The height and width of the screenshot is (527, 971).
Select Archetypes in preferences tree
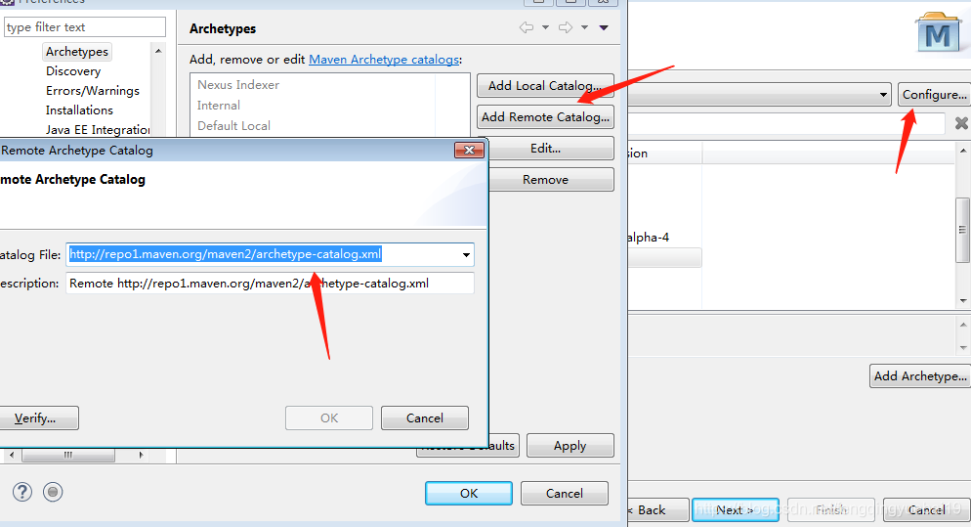click(x=77, y=52)
